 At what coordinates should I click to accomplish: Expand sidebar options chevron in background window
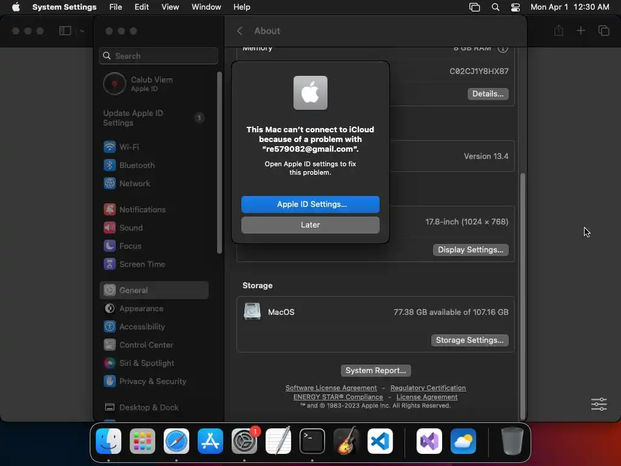pyautogui.click(x=82, y=31)
